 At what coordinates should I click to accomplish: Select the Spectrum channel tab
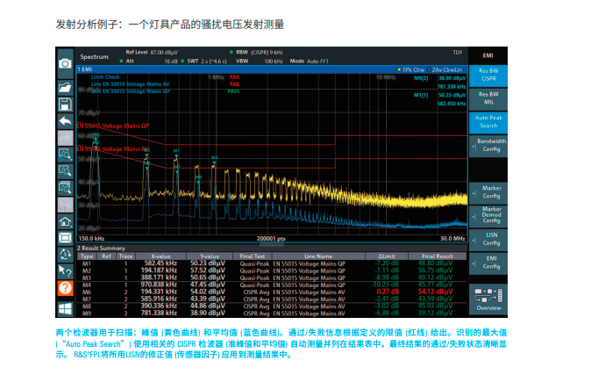pos(95,56)
